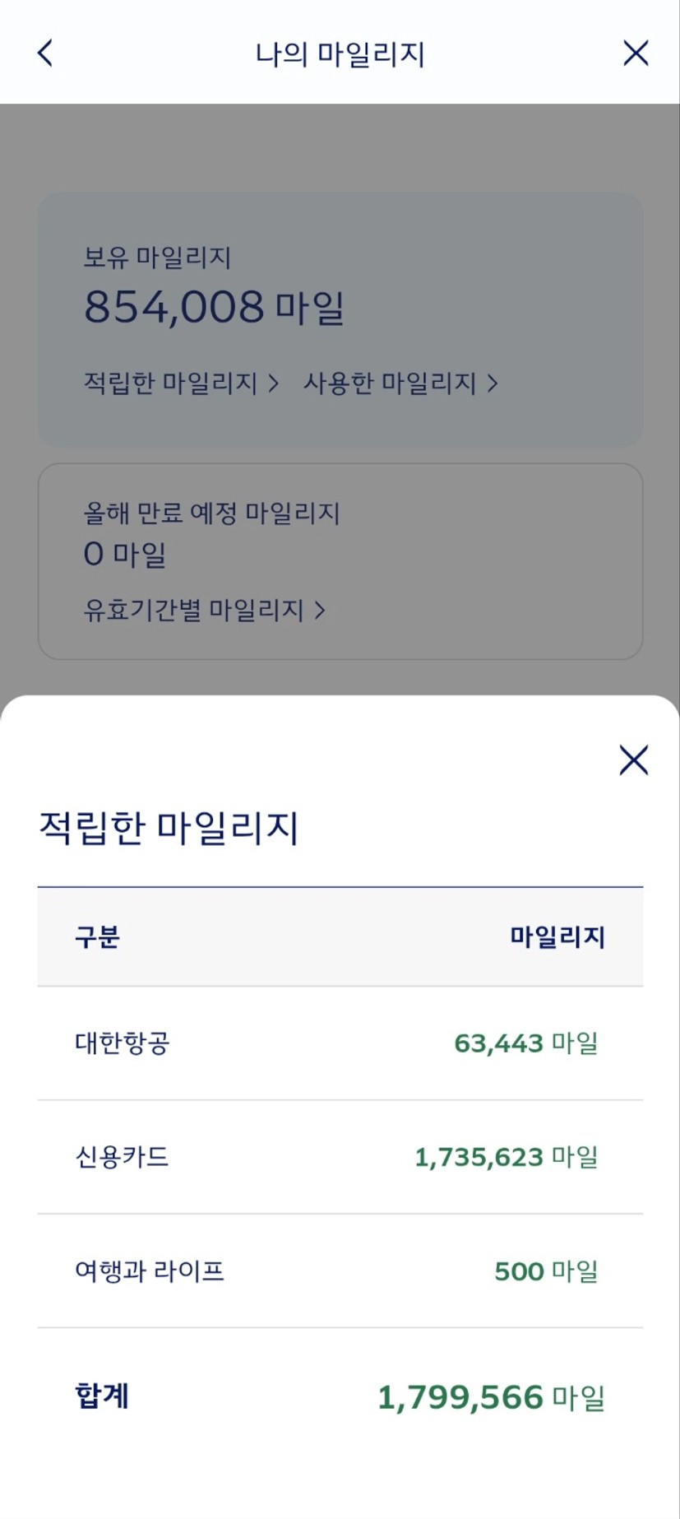Tap the 854,008 마일 balance amount
The width and height of the screenshot is (680, 1519).
pos(214,308)
